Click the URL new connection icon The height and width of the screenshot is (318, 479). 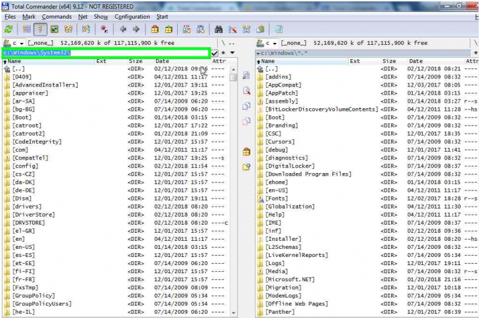[200, 29]
